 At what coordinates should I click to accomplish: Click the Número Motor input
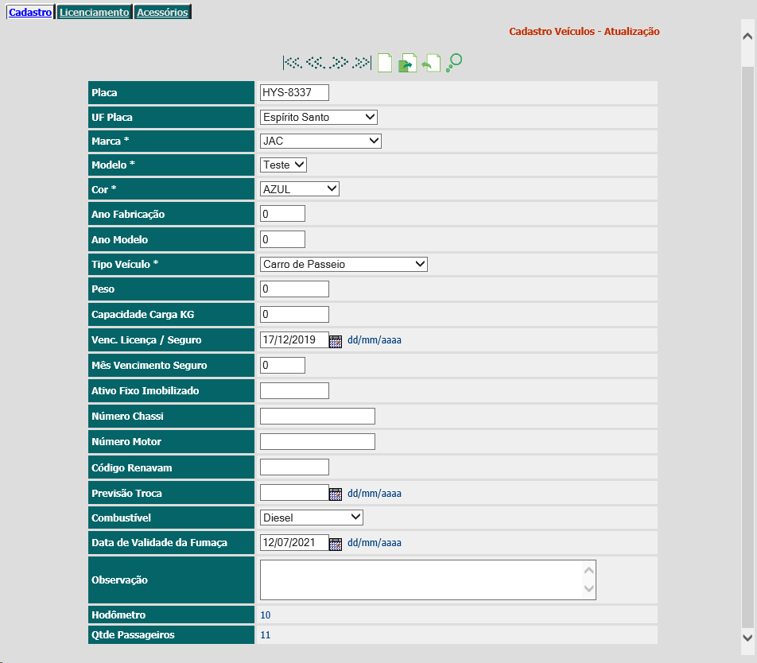[317, 441]
